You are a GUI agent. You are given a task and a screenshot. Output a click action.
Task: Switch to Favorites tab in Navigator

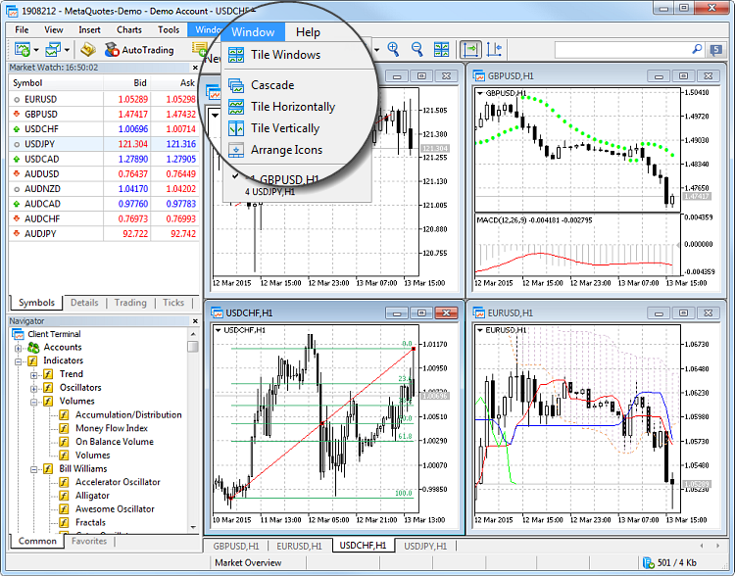[89, 542]
